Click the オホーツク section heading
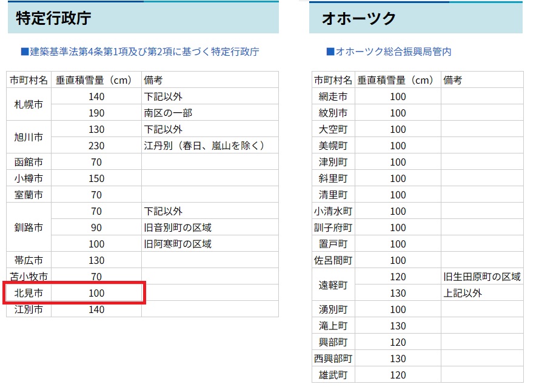 click(359, 19)
